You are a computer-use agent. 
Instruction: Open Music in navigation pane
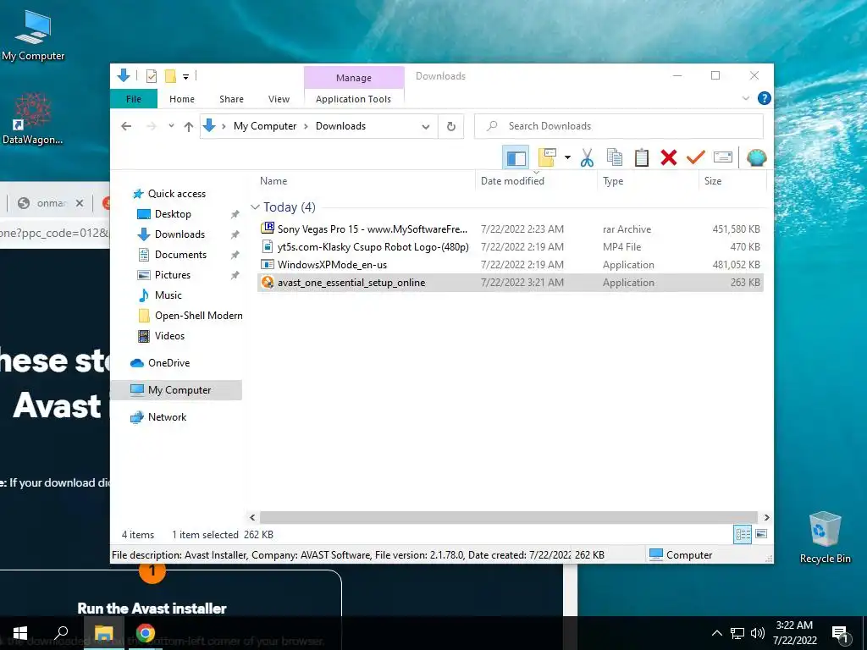click(x=168, y=295)
